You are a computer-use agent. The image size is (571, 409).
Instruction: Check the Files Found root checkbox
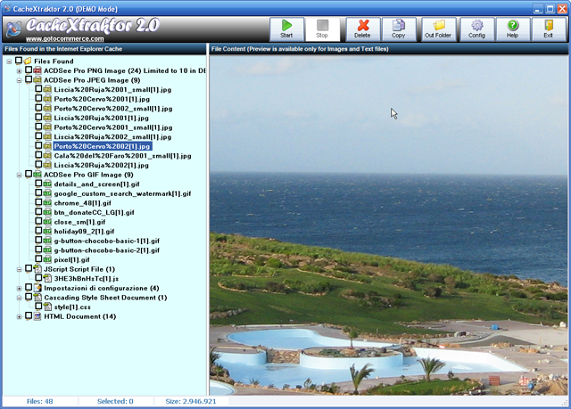tap(19, 61)
